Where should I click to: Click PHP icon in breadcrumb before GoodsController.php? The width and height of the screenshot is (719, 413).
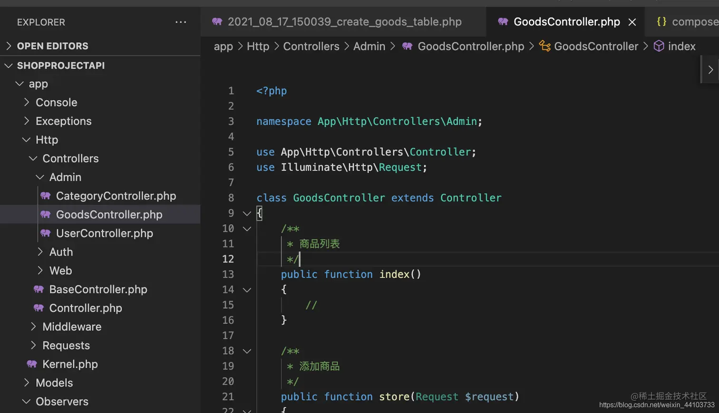click(x=408, y=46)
